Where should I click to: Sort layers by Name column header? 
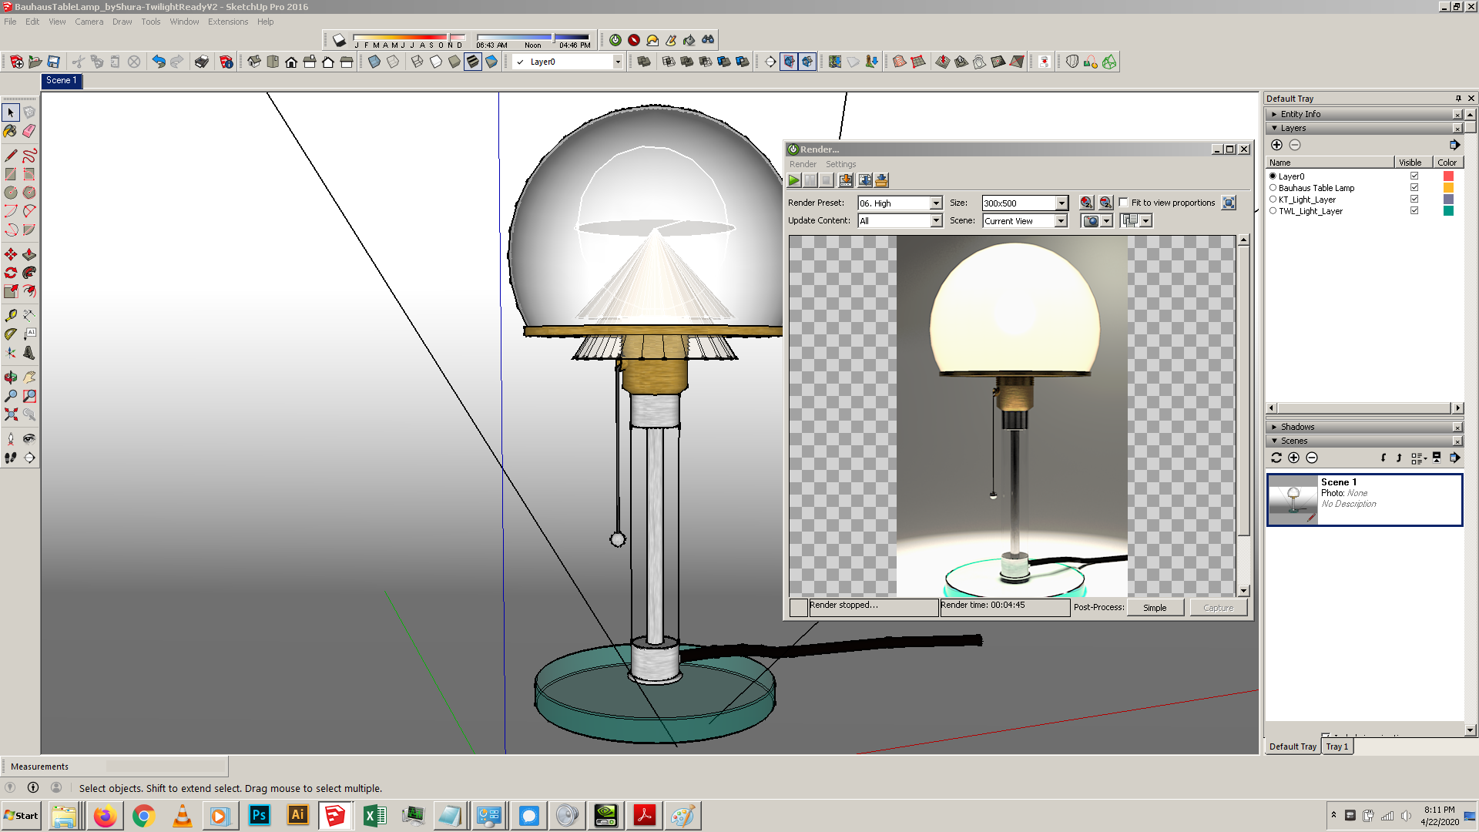pyautogui.click(x=1330, y=163)
